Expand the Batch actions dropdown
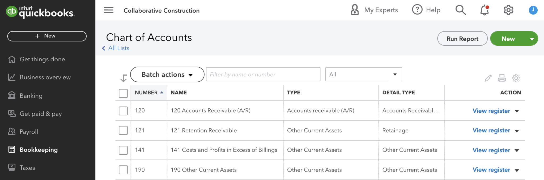 click(167, 75)
